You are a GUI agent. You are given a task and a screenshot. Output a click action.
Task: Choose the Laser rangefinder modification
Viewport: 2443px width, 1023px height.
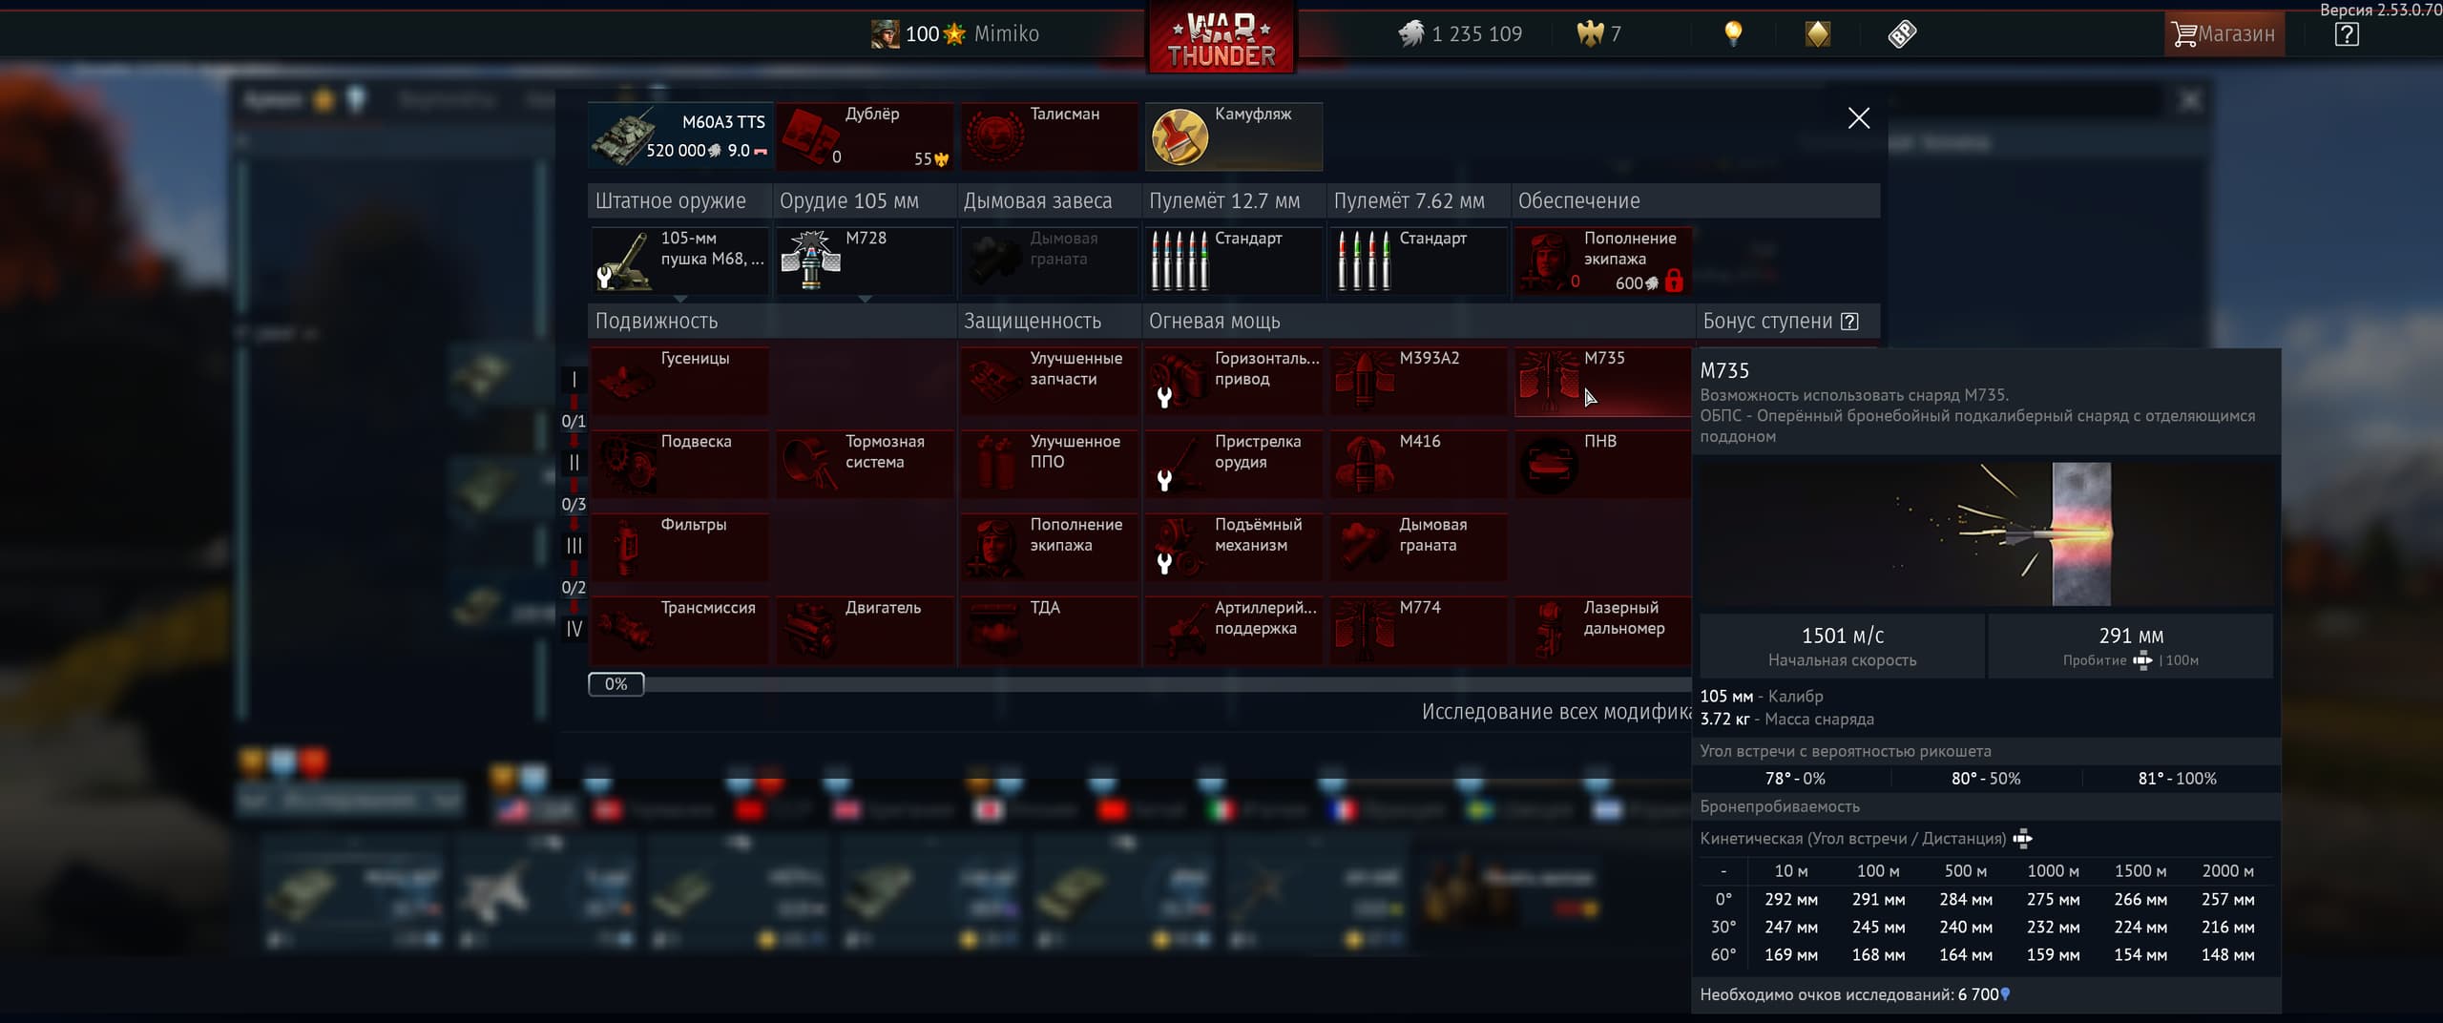[1602, 630]
